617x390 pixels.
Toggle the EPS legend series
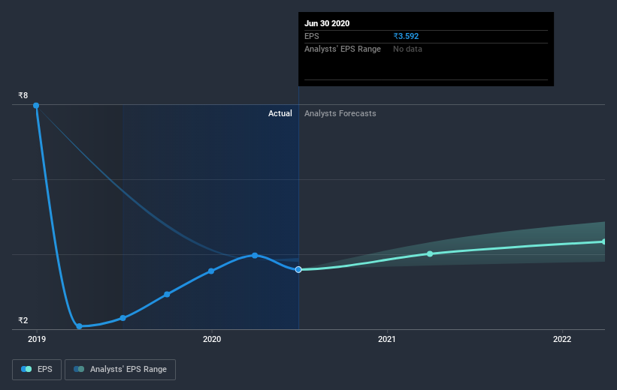37,369
